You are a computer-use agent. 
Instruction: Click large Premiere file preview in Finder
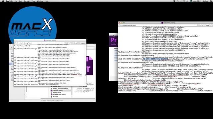(x=90, y=65)
